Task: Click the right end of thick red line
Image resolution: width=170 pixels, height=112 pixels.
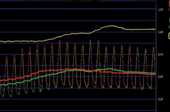Action: click(x=155, y=74)
